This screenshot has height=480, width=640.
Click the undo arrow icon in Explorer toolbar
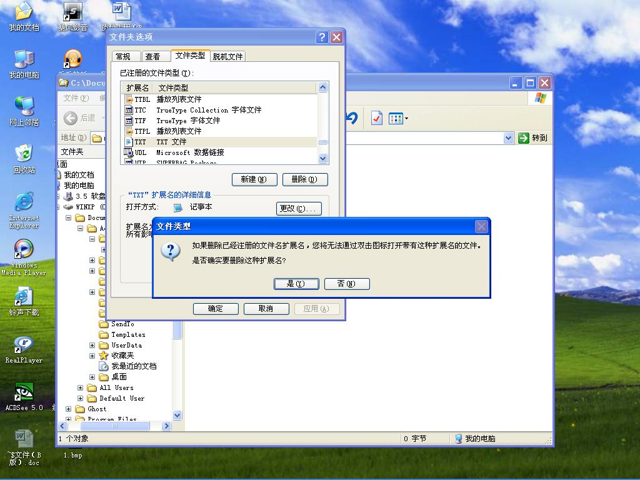(x=352, y=118)
